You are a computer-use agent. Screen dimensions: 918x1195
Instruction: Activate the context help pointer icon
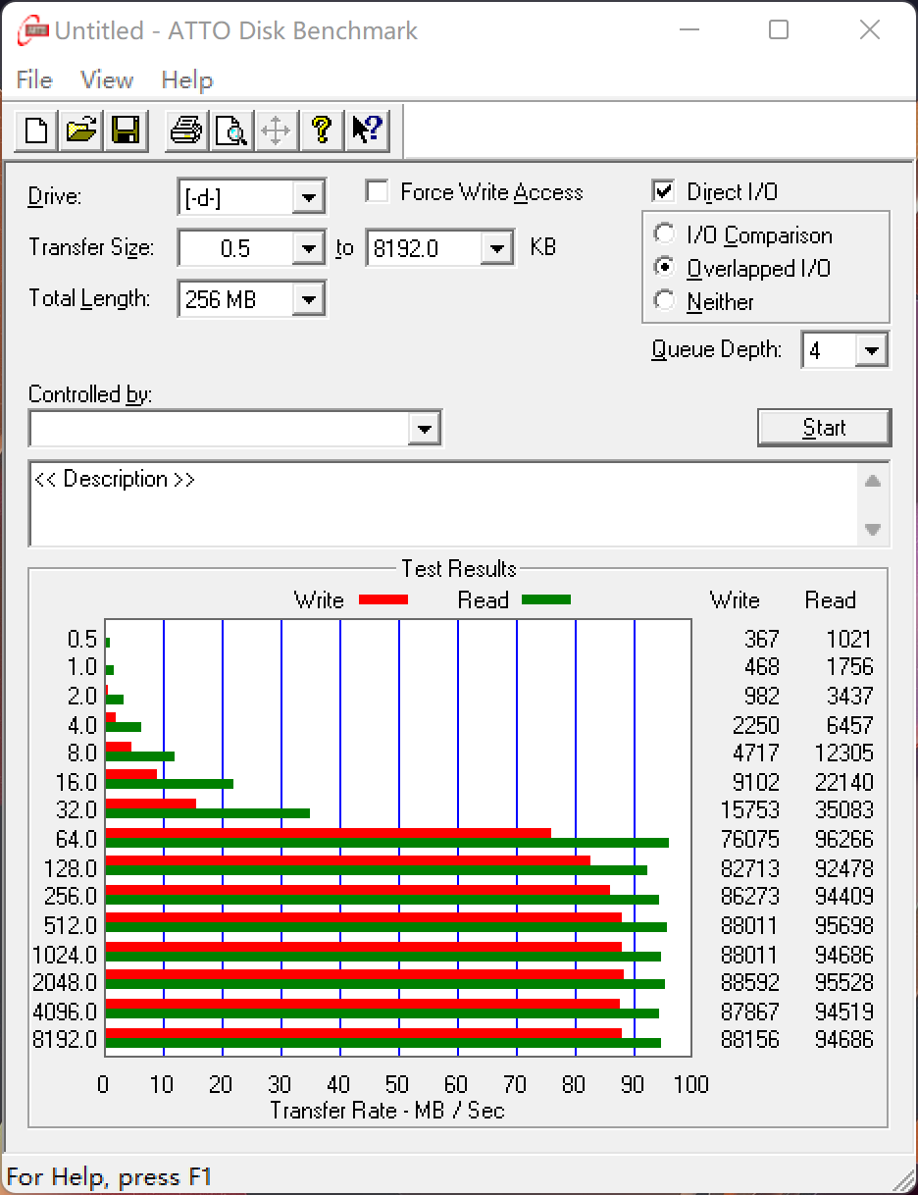click(x=367, y=130)
